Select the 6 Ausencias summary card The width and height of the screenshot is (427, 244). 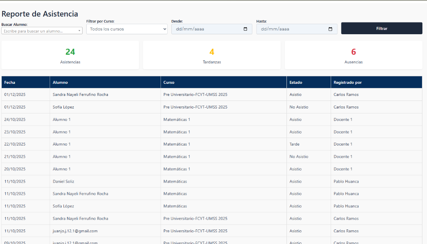[x=353, y=55]
